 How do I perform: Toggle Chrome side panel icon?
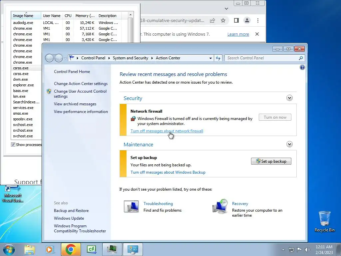tap(236, 20)
